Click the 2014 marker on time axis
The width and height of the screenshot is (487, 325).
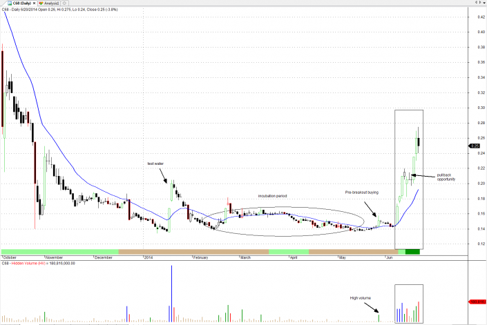pyautogui.click(x=147, y=257)
